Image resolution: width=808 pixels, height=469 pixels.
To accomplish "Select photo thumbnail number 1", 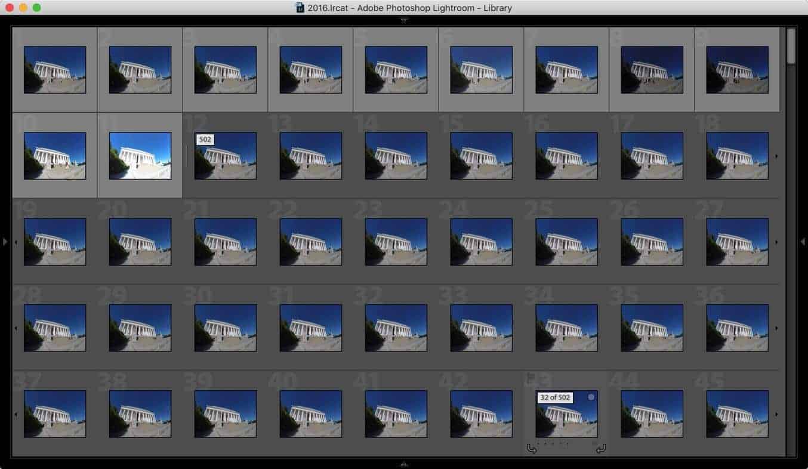I will pos(55,70).
